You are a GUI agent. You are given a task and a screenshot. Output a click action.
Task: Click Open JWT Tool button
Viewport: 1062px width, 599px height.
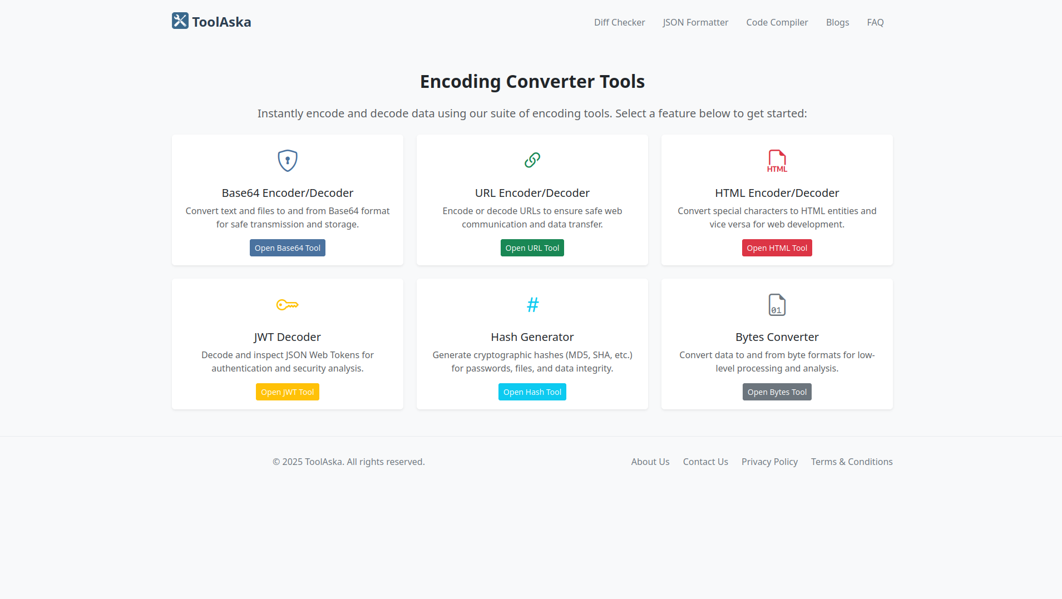click(288, 392)
